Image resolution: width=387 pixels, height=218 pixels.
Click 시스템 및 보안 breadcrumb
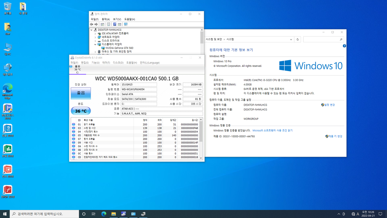pos(214,39)
